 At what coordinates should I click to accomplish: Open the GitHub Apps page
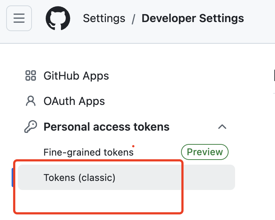pyautogui.click(x=76, y=76)
